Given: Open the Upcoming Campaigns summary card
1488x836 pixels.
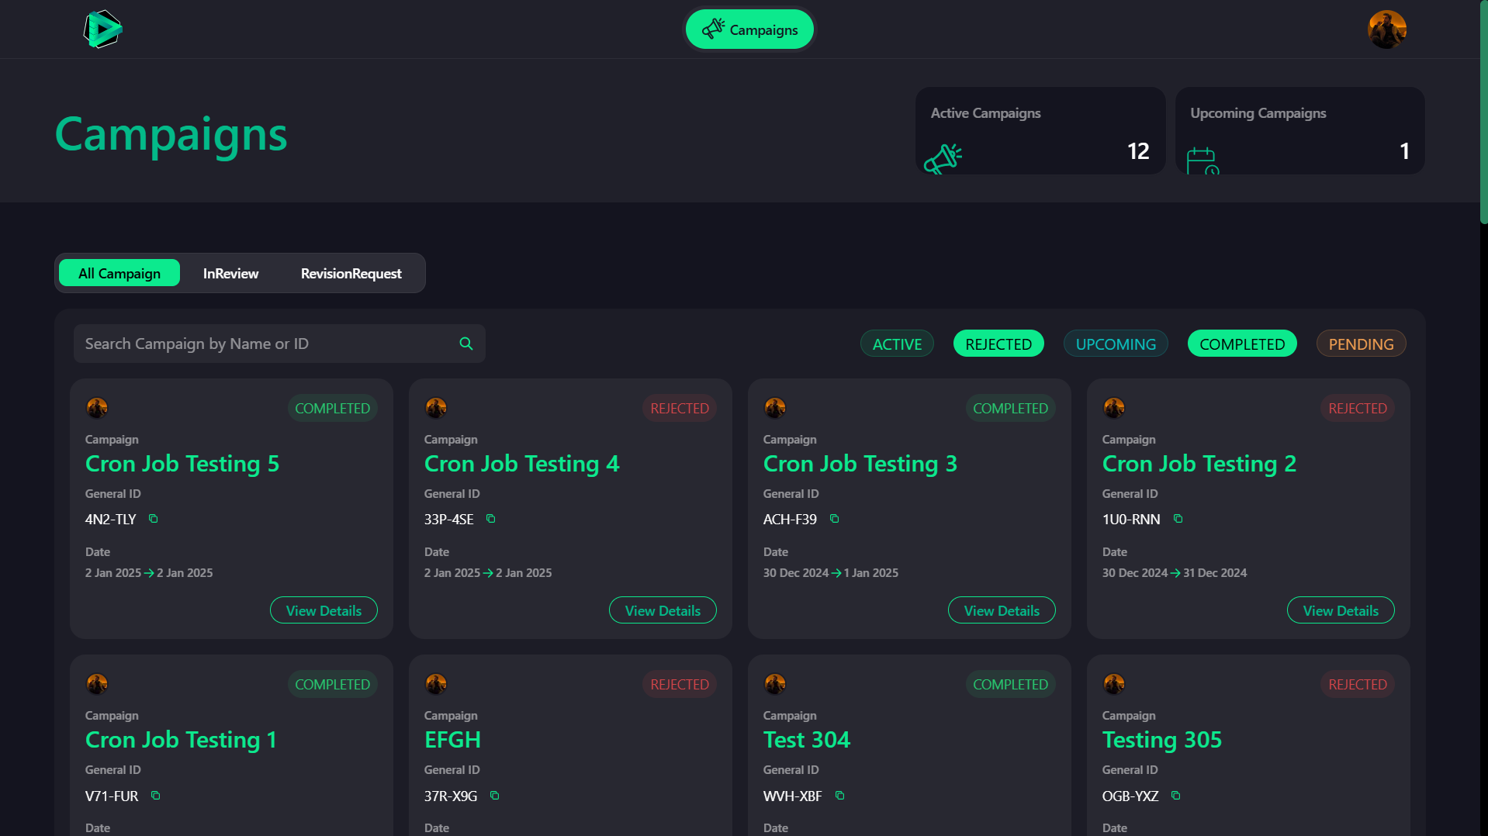Looking at the screenshot, I should point(1300,130).
